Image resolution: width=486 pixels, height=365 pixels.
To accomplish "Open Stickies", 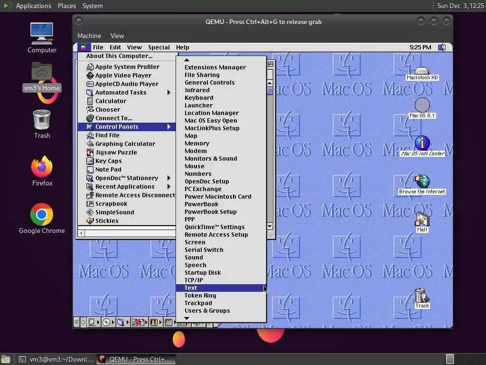I will click(x=127, y=221).
